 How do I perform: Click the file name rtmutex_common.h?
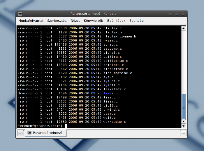(120, 36)
